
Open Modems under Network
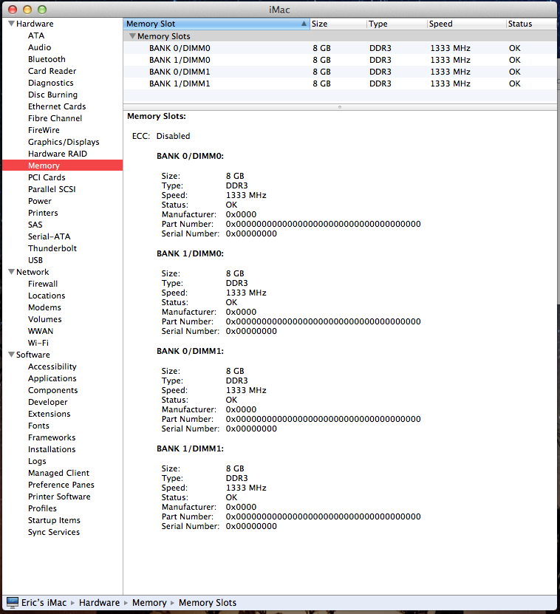point(44,307)
